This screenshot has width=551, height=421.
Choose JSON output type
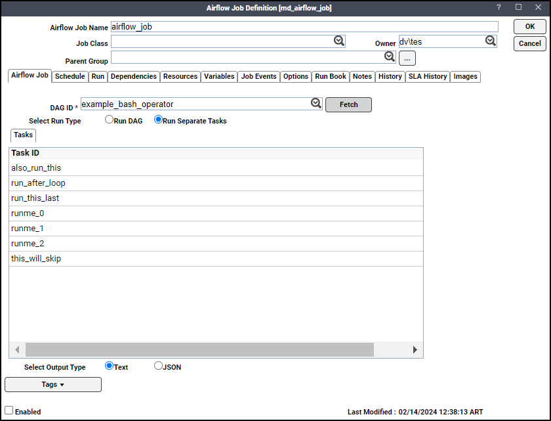pos(158,366)
